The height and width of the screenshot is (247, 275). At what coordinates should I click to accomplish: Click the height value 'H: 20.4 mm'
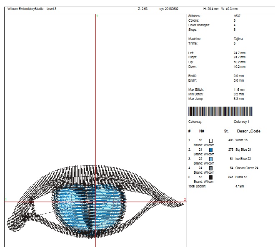211,9
